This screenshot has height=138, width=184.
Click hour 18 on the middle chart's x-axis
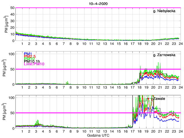[x=139, y=87]
